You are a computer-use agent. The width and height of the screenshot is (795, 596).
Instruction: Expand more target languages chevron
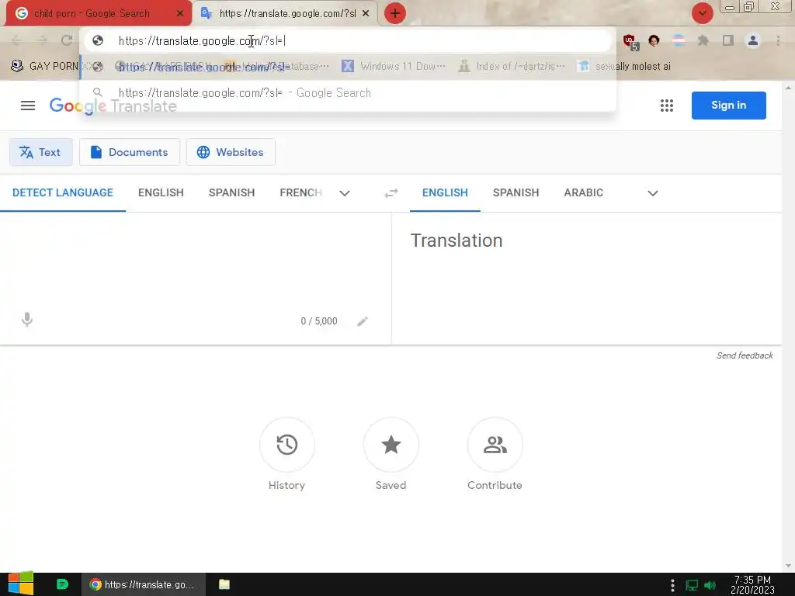653,193
